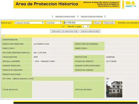Select the text '- U39 - PARQUE CHAS'
Viewport: 139px width, 104px height.
(x=44, y=61)
